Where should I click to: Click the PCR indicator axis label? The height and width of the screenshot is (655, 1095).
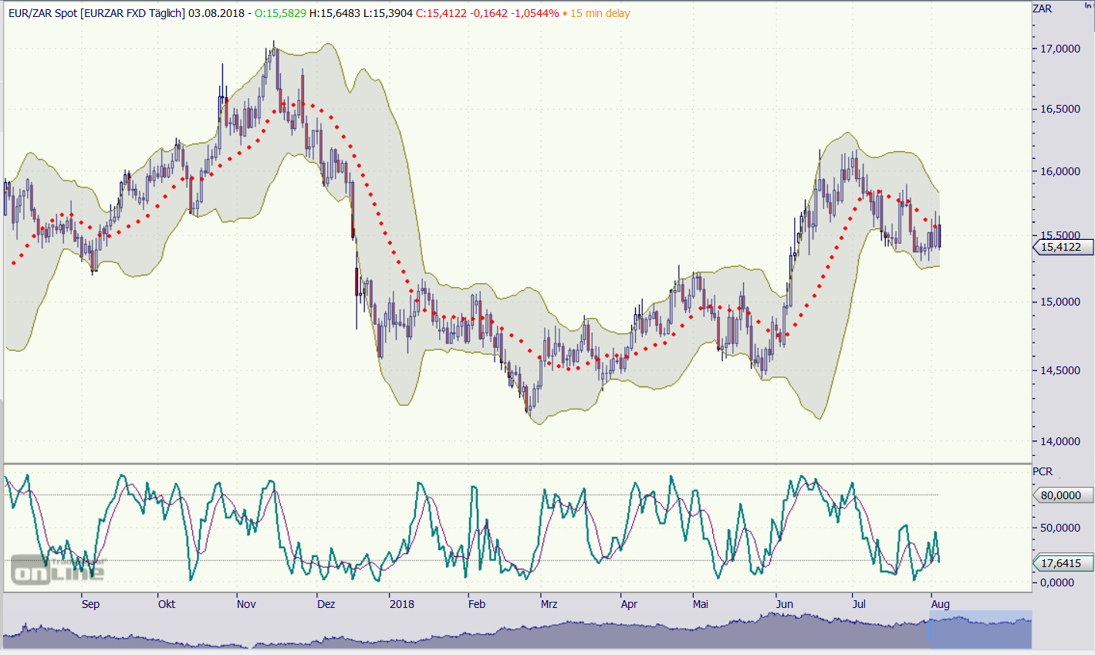1042,471
